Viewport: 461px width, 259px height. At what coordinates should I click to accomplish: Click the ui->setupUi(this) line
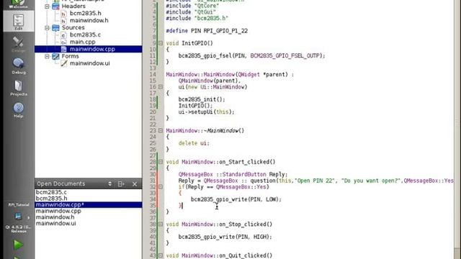click(206, 112)
